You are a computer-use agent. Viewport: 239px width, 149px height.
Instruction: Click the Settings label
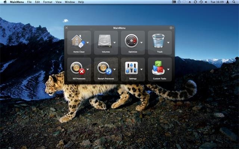click(133, 79)
